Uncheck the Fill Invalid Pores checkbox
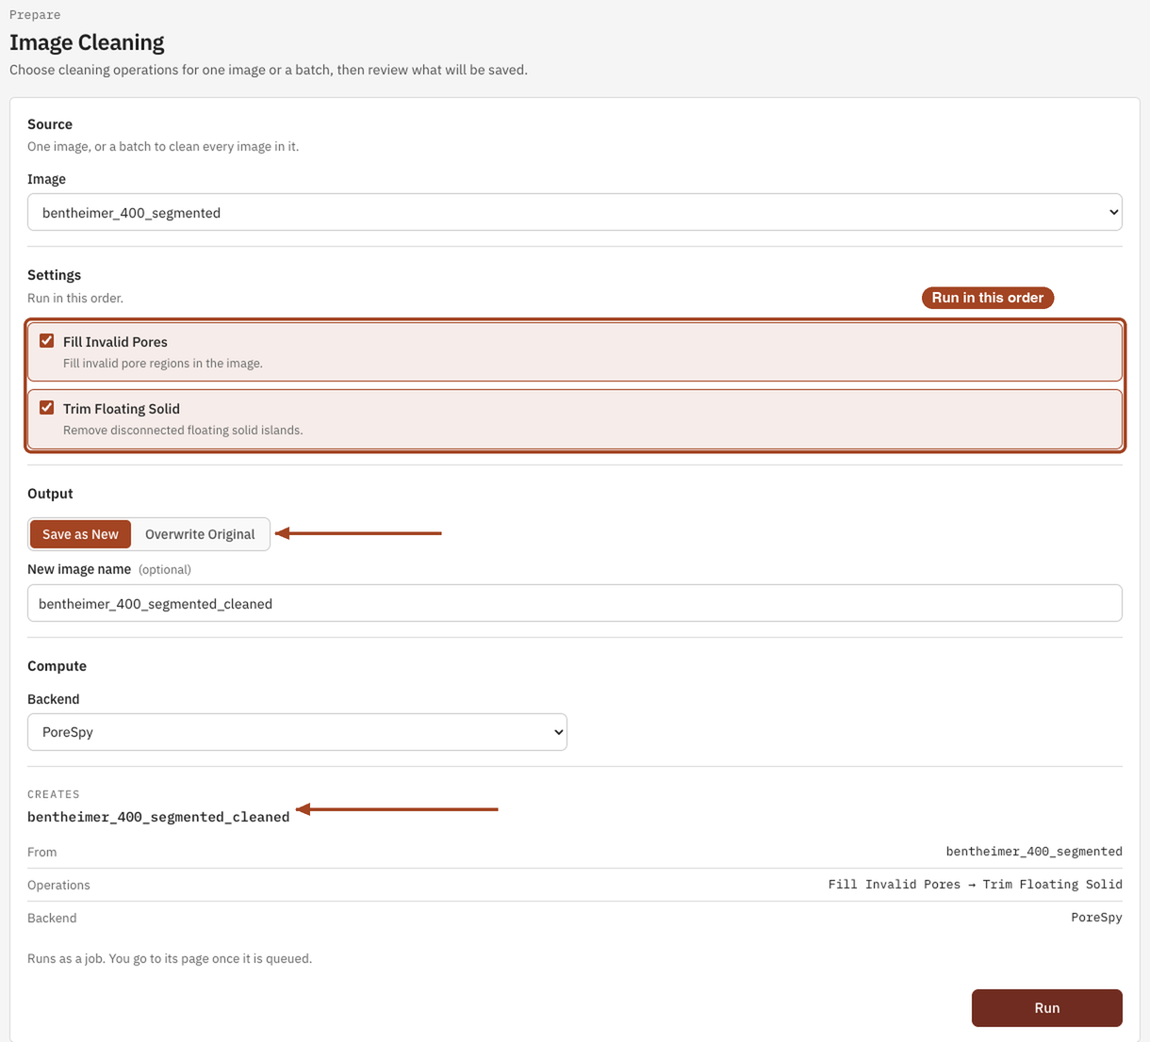Screen dimensions: 1150x1042 point(46,341)
